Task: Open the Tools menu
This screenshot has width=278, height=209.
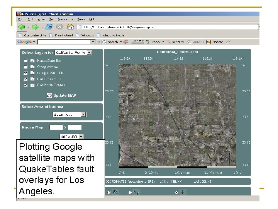Action: coord(81,19)
